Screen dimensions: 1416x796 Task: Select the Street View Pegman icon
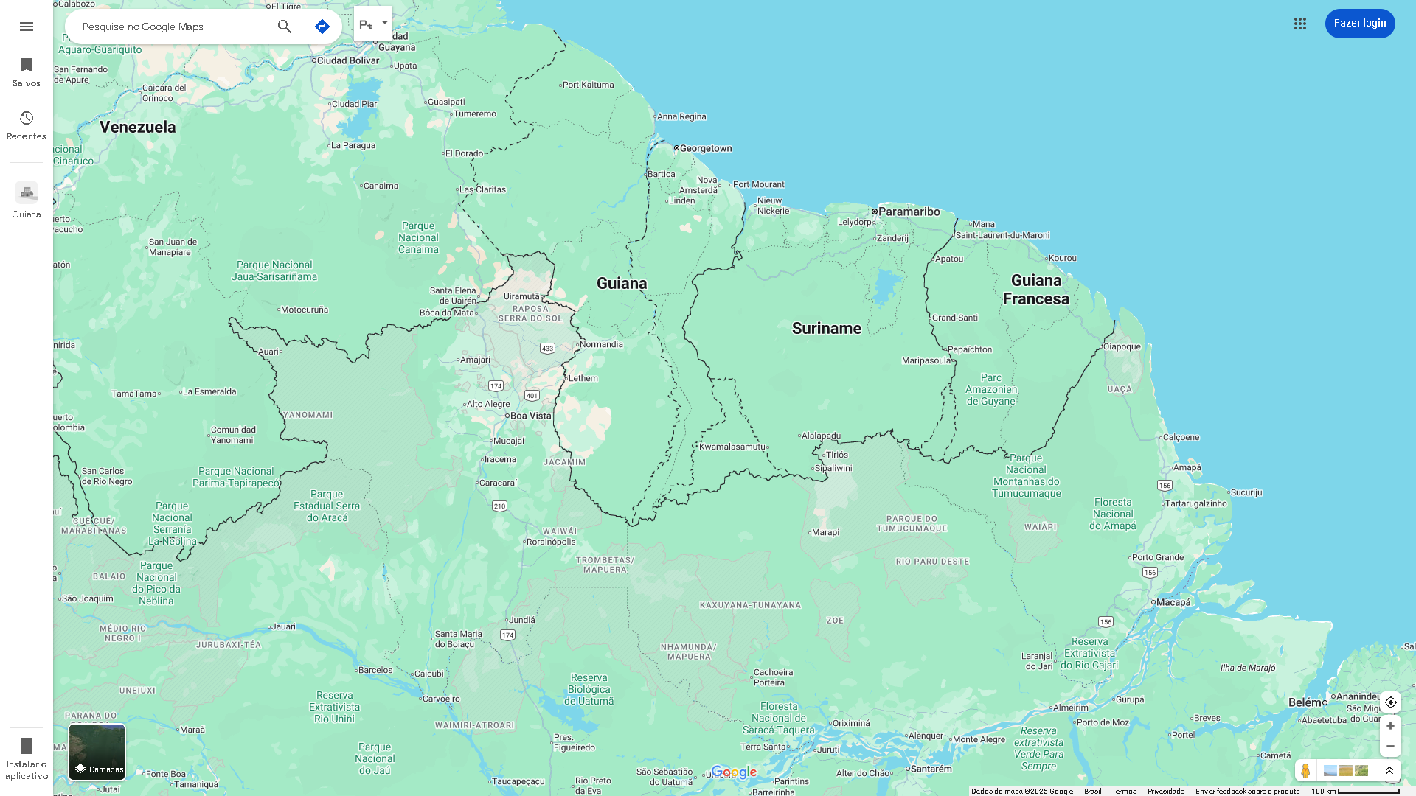pos(1305,771)
